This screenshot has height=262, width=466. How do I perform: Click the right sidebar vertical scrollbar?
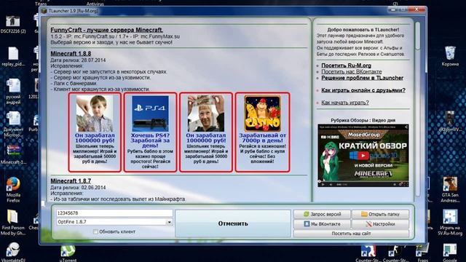pyautogui.click(x=417, y=110)
